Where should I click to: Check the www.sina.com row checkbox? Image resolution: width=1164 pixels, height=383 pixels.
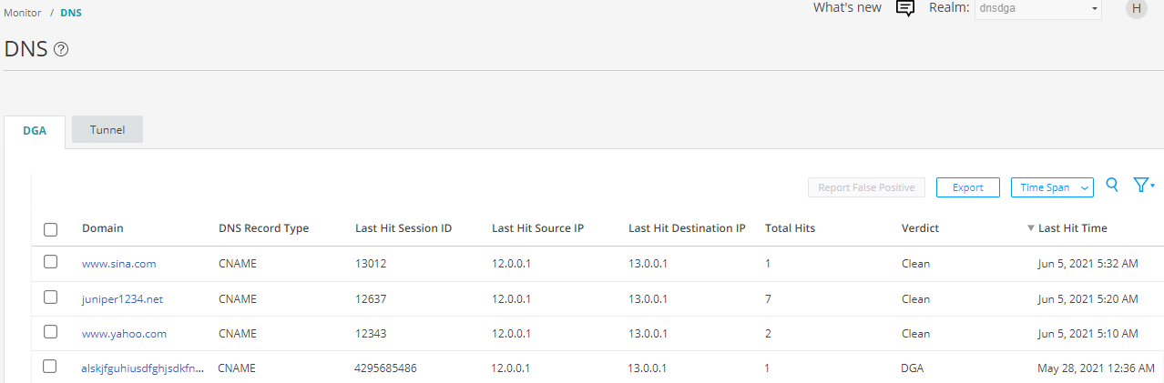tap(51, 262)
